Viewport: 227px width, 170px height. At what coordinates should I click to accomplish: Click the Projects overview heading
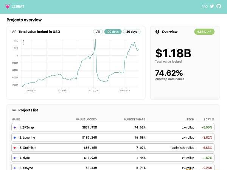24,20
